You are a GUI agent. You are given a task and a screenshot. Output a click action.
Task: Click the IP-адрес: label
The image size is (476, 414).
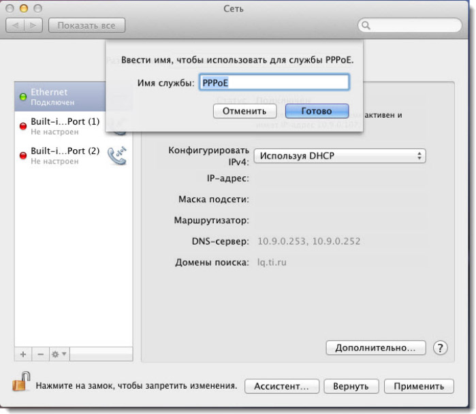[228, 178]
